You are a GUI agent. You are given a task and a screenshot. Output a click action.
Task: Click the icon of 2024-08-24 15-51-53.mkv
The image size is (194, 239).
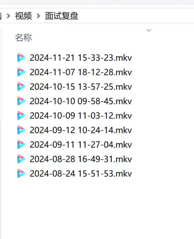point(21,173)
